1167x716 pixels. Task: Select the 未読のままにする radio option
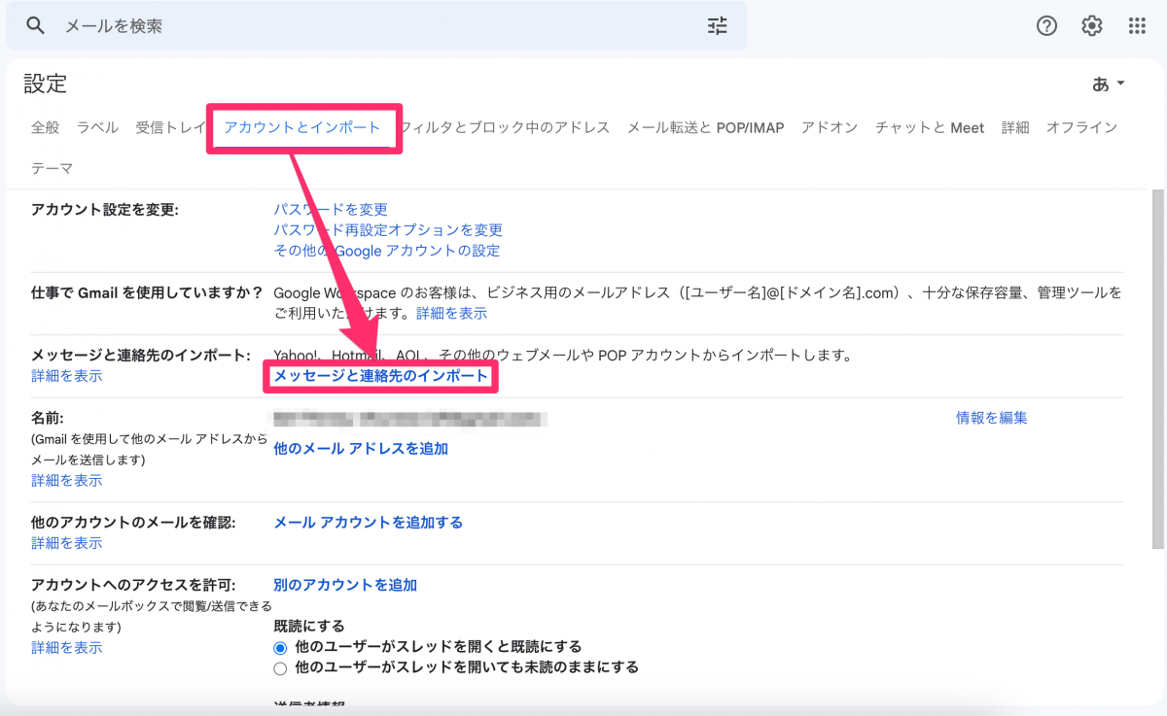(x=279, y=667)
